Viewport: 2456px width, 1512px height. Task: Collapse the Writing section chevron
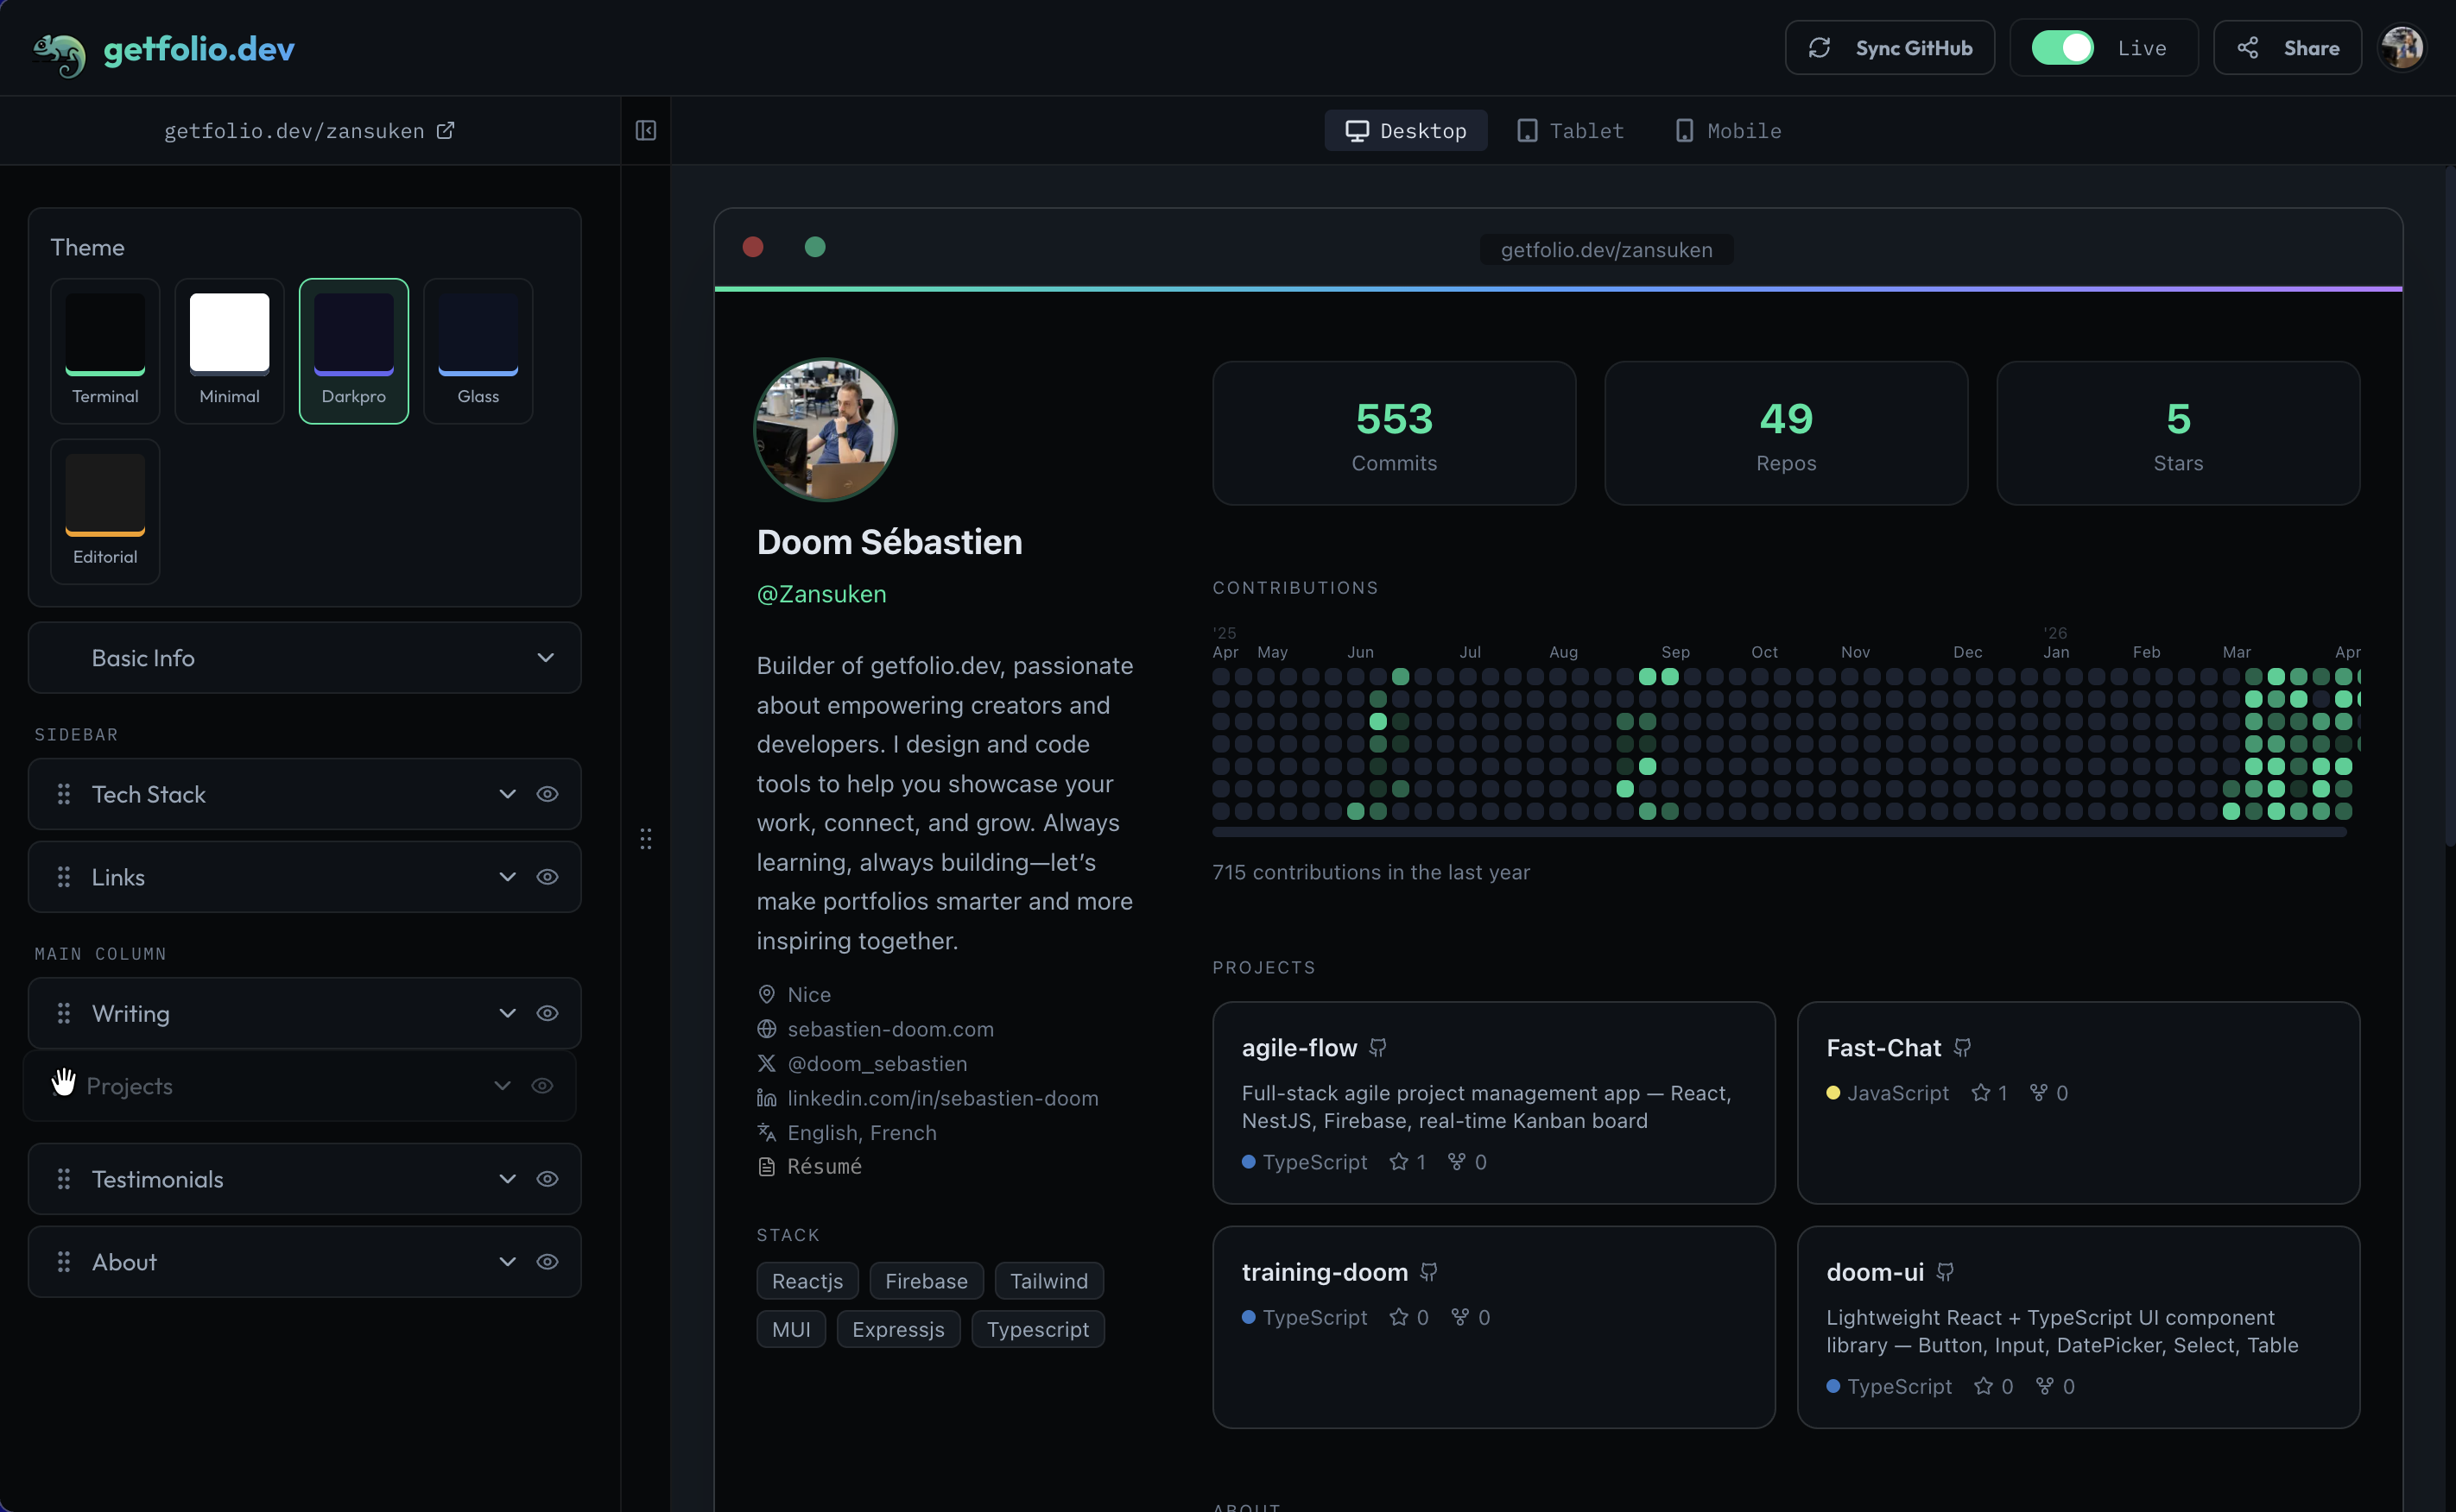(x=506, y=1013)
